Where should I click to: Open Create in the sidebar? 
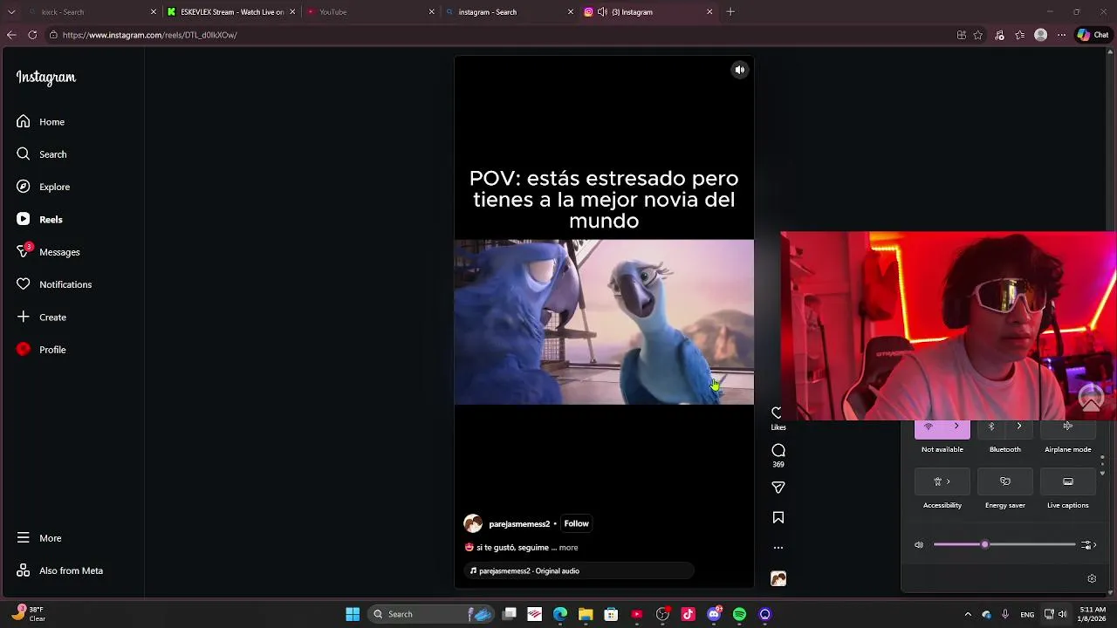[41, 317]
